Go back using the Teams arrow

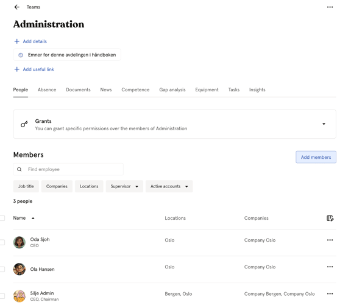pos(17,7)
